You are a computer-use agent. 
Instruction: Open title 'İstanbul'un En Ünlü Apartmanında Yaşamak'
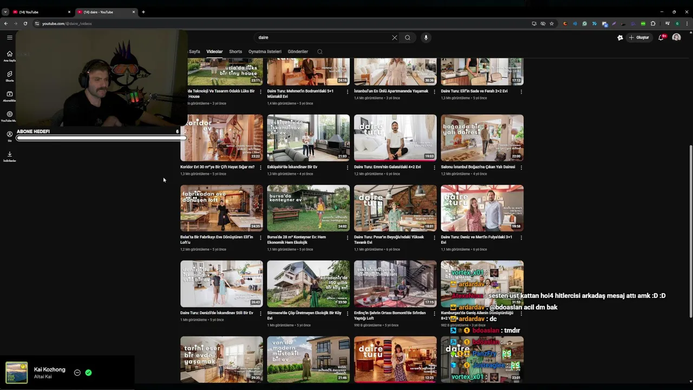pos(391,91)
